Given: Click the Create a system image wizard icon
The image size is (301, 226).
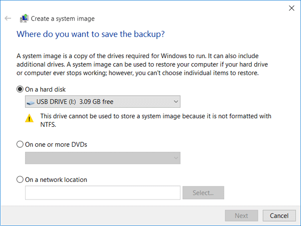Looking at the screenshot, I should [x=24, y=19].
